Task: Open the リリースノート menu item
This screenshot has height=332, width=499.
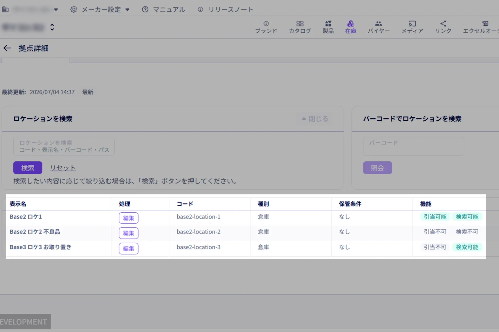Action: [x=225, y=9]
